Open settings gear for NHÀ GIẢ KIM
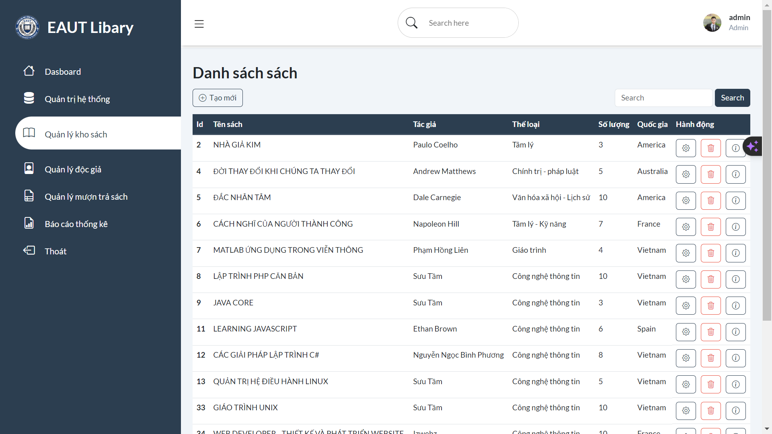772x434 pixels. [686, 148]
